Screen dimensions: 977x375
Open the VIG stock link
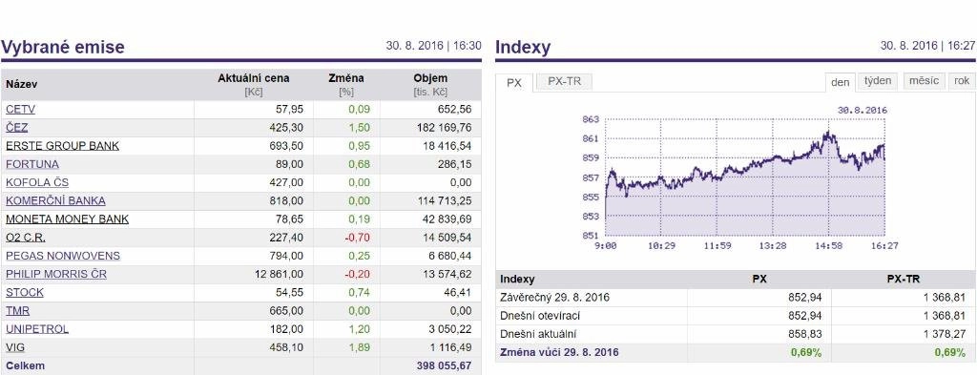pos(15,347)
